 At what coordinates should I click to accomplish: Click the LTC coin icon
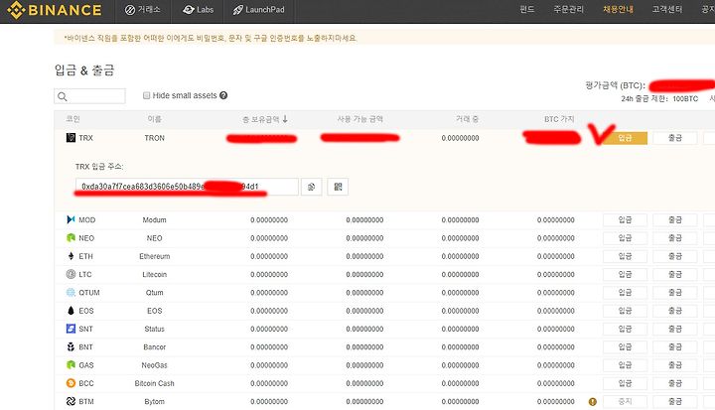click(x=71, y=274)
